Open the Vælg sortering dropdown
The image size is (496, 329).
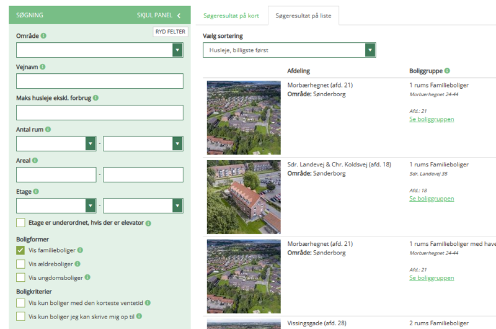pyautogui.click(x=289, y=50)
